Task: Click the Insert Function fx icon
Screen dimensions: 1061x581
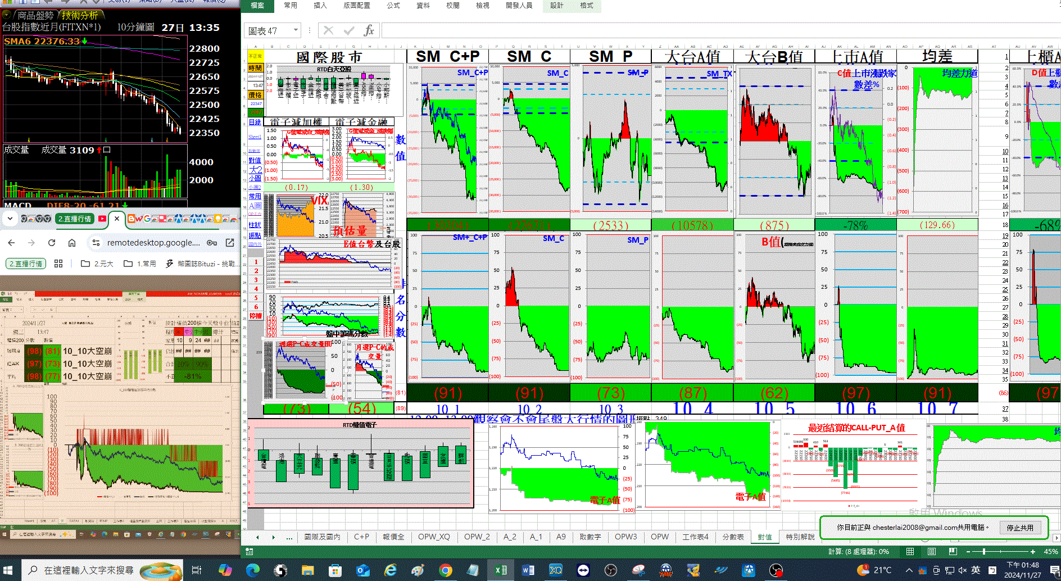Action: tap(369, 30)
